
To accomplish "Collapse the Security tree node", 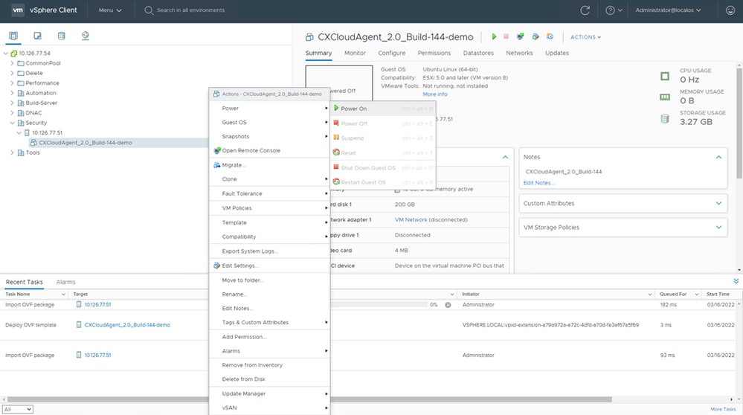I will (x=12, y=123).
